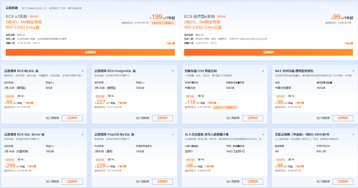The width and height of the screenshot is (358, 188).
Task: Open 了解优惠 in 对象存储 OSS card
Action: point(212,103)
